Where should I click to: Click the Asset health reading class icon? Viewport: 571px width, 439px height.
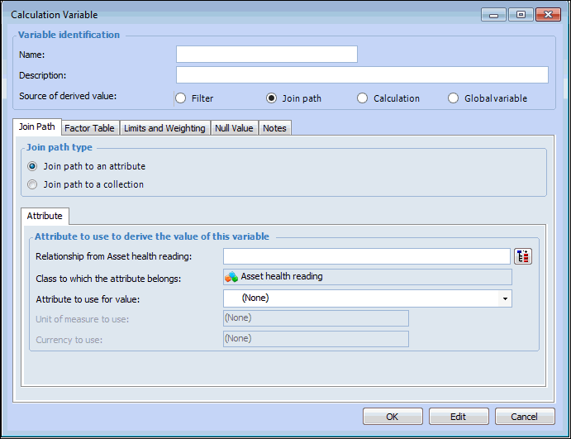(x=231, y=277)
